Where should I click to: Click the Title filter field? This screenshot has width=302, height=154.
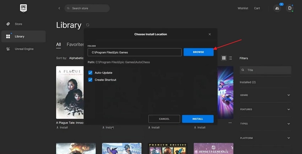pyautogui.click(x=265, y=70)
